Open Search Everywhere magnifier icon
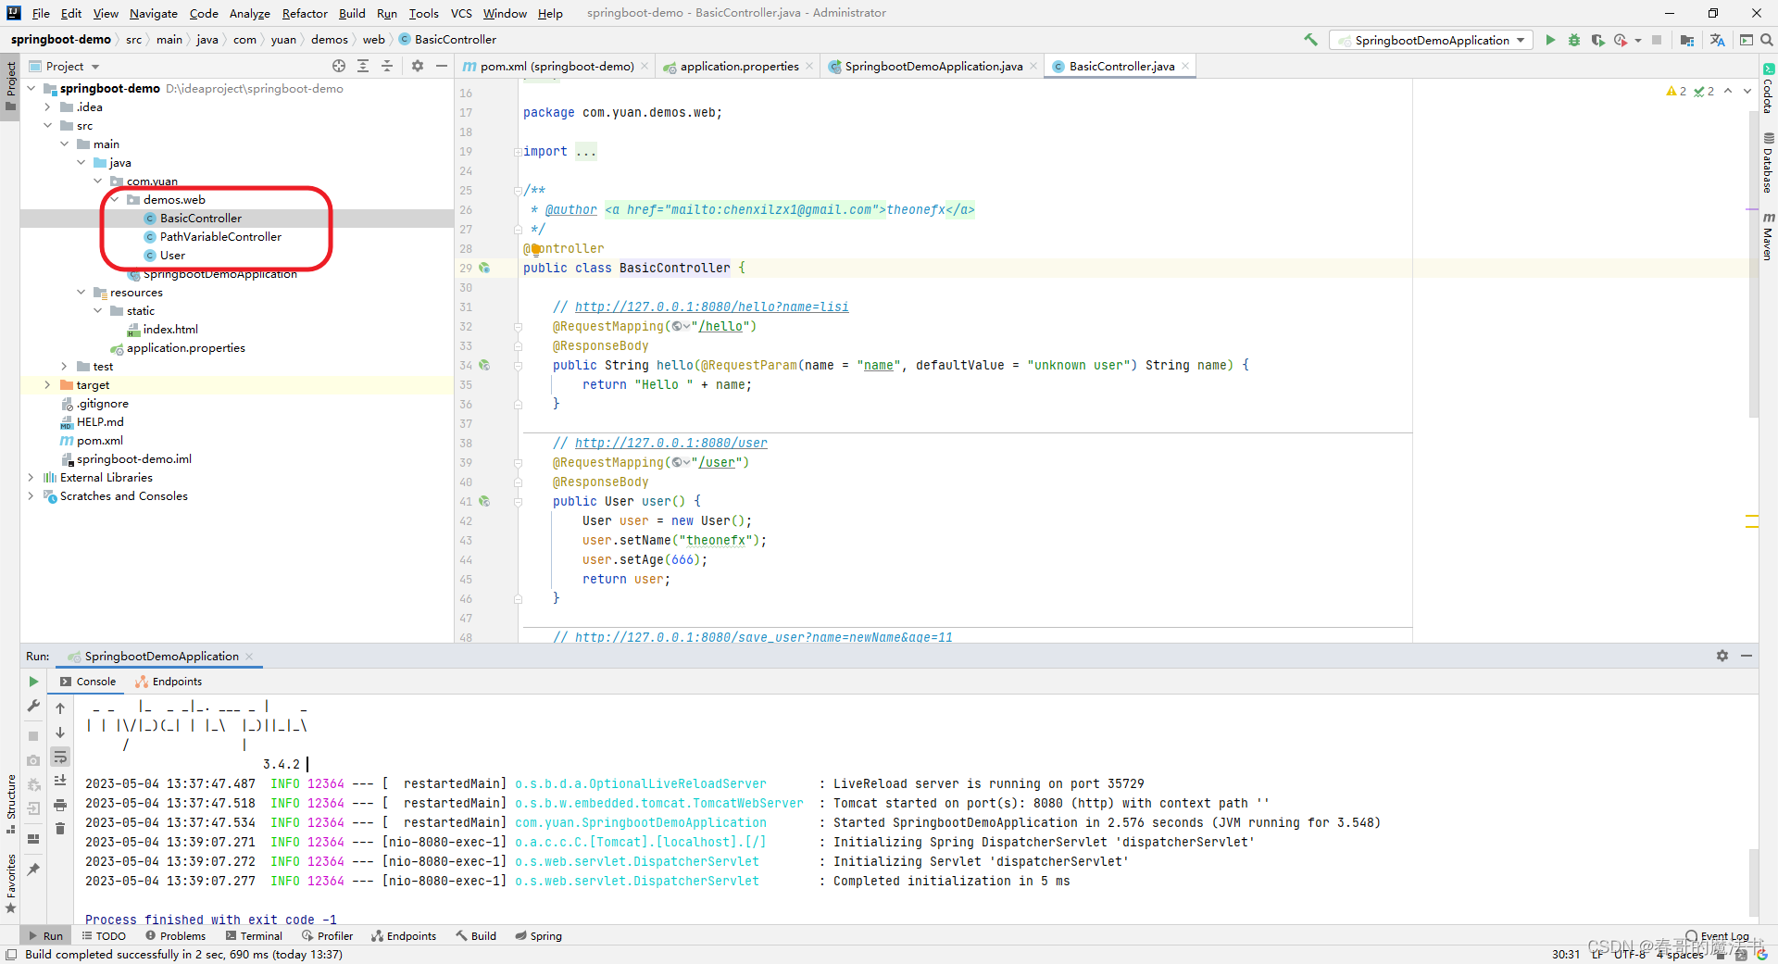 (1767, 40)
